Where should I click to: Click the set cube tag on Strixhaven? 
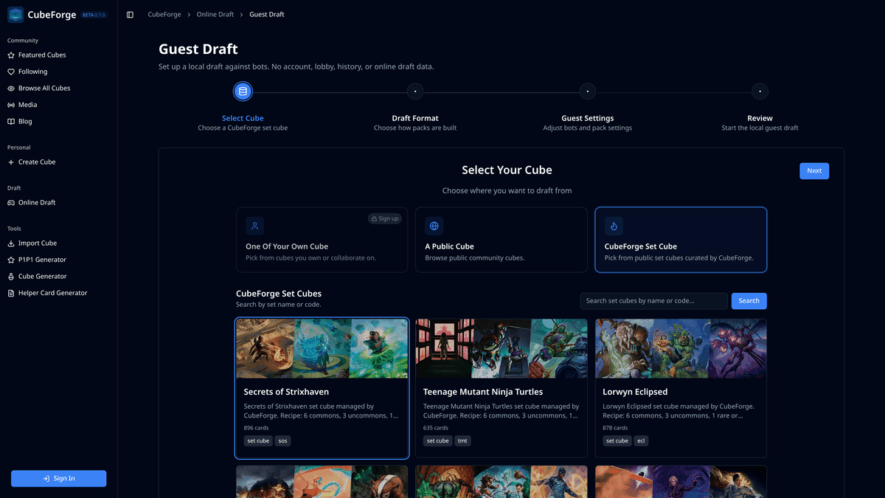258,441
